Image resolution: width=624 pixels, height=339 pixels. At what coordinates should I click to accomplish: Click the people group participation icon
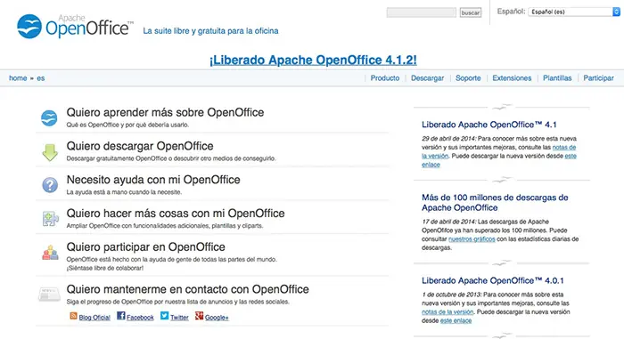(x=50, y=253)
